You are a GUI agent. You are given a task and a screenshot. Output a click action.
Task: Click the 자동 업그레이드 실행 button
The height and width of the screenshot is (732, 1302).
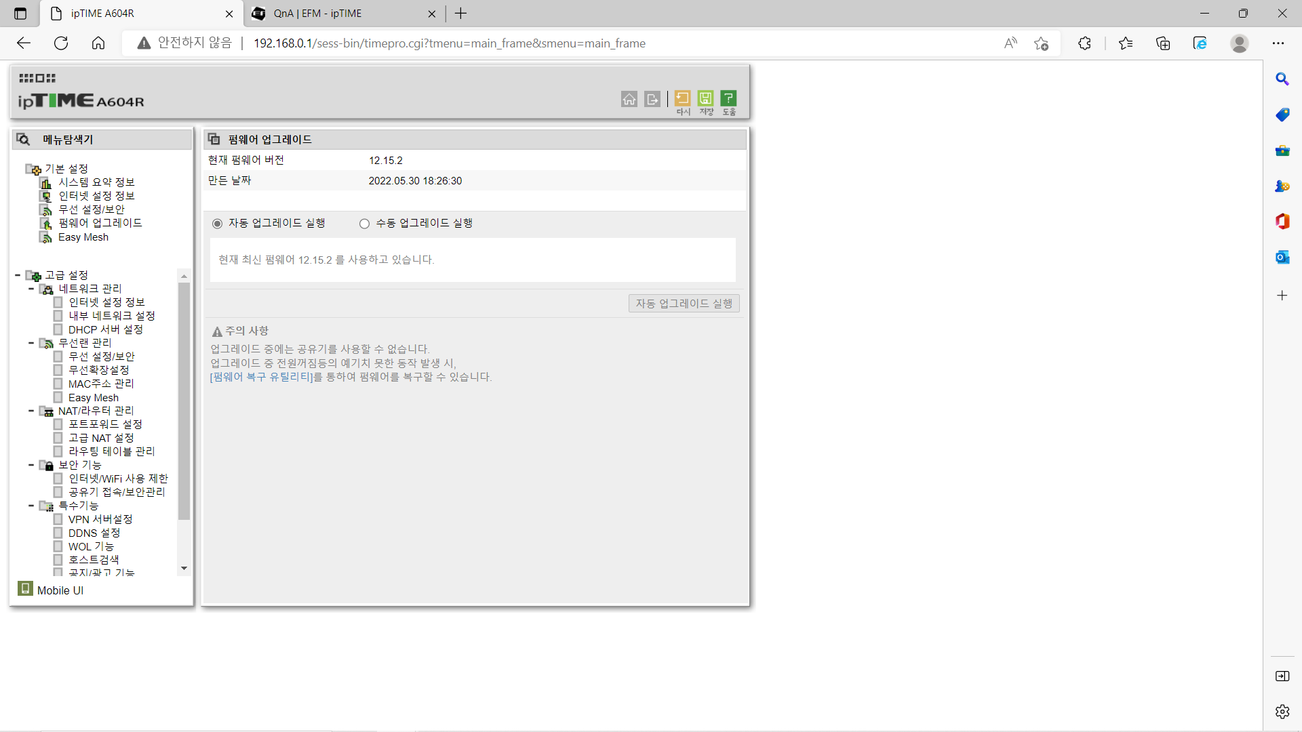pos(684,304)
